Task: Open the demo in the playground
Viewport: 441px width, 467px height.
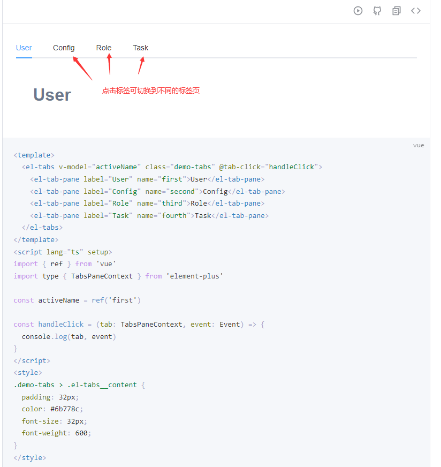Action: click(358, 11)
